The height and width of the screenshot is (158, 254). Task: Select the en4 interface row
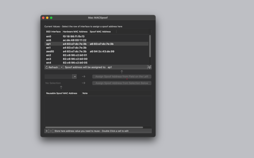96,63
